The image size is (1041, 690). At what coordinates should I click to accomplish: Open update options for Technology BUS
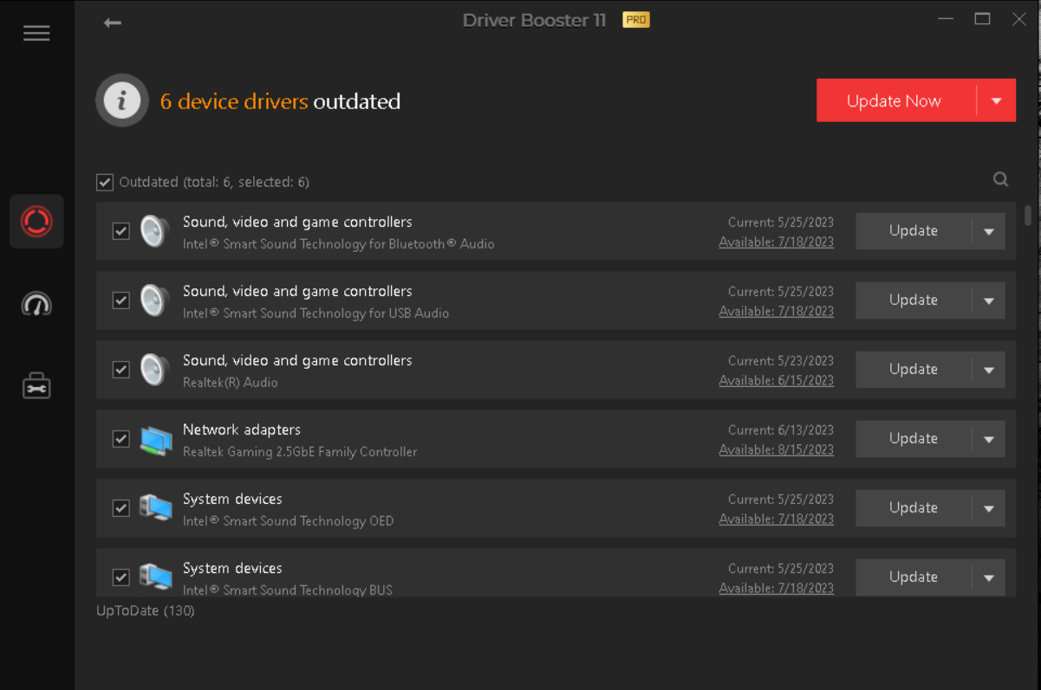[989, 577]
